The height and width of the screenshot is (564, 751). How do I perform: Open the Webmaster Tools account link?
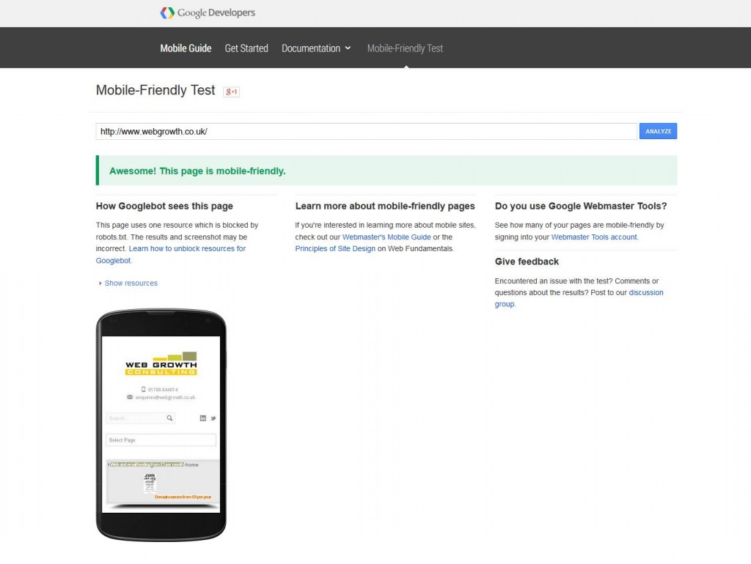click(594, 237)
